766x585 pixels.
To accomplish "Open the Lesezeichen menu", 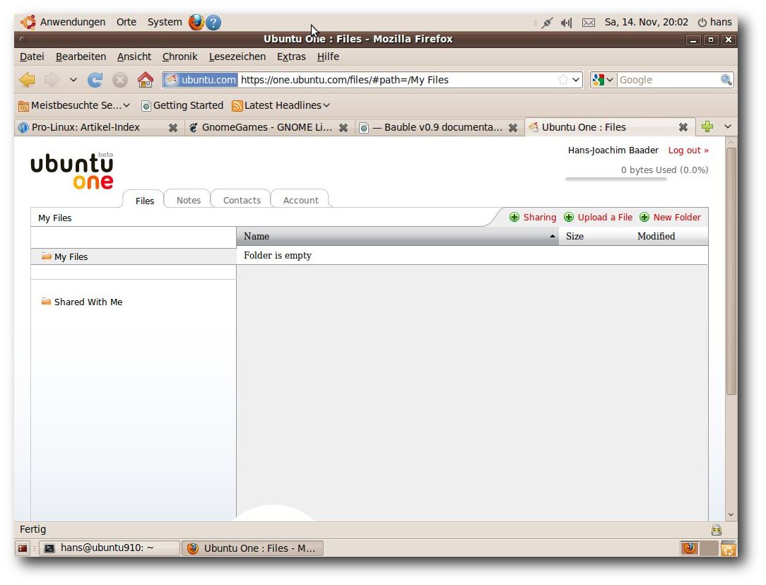I will (237, 57).
